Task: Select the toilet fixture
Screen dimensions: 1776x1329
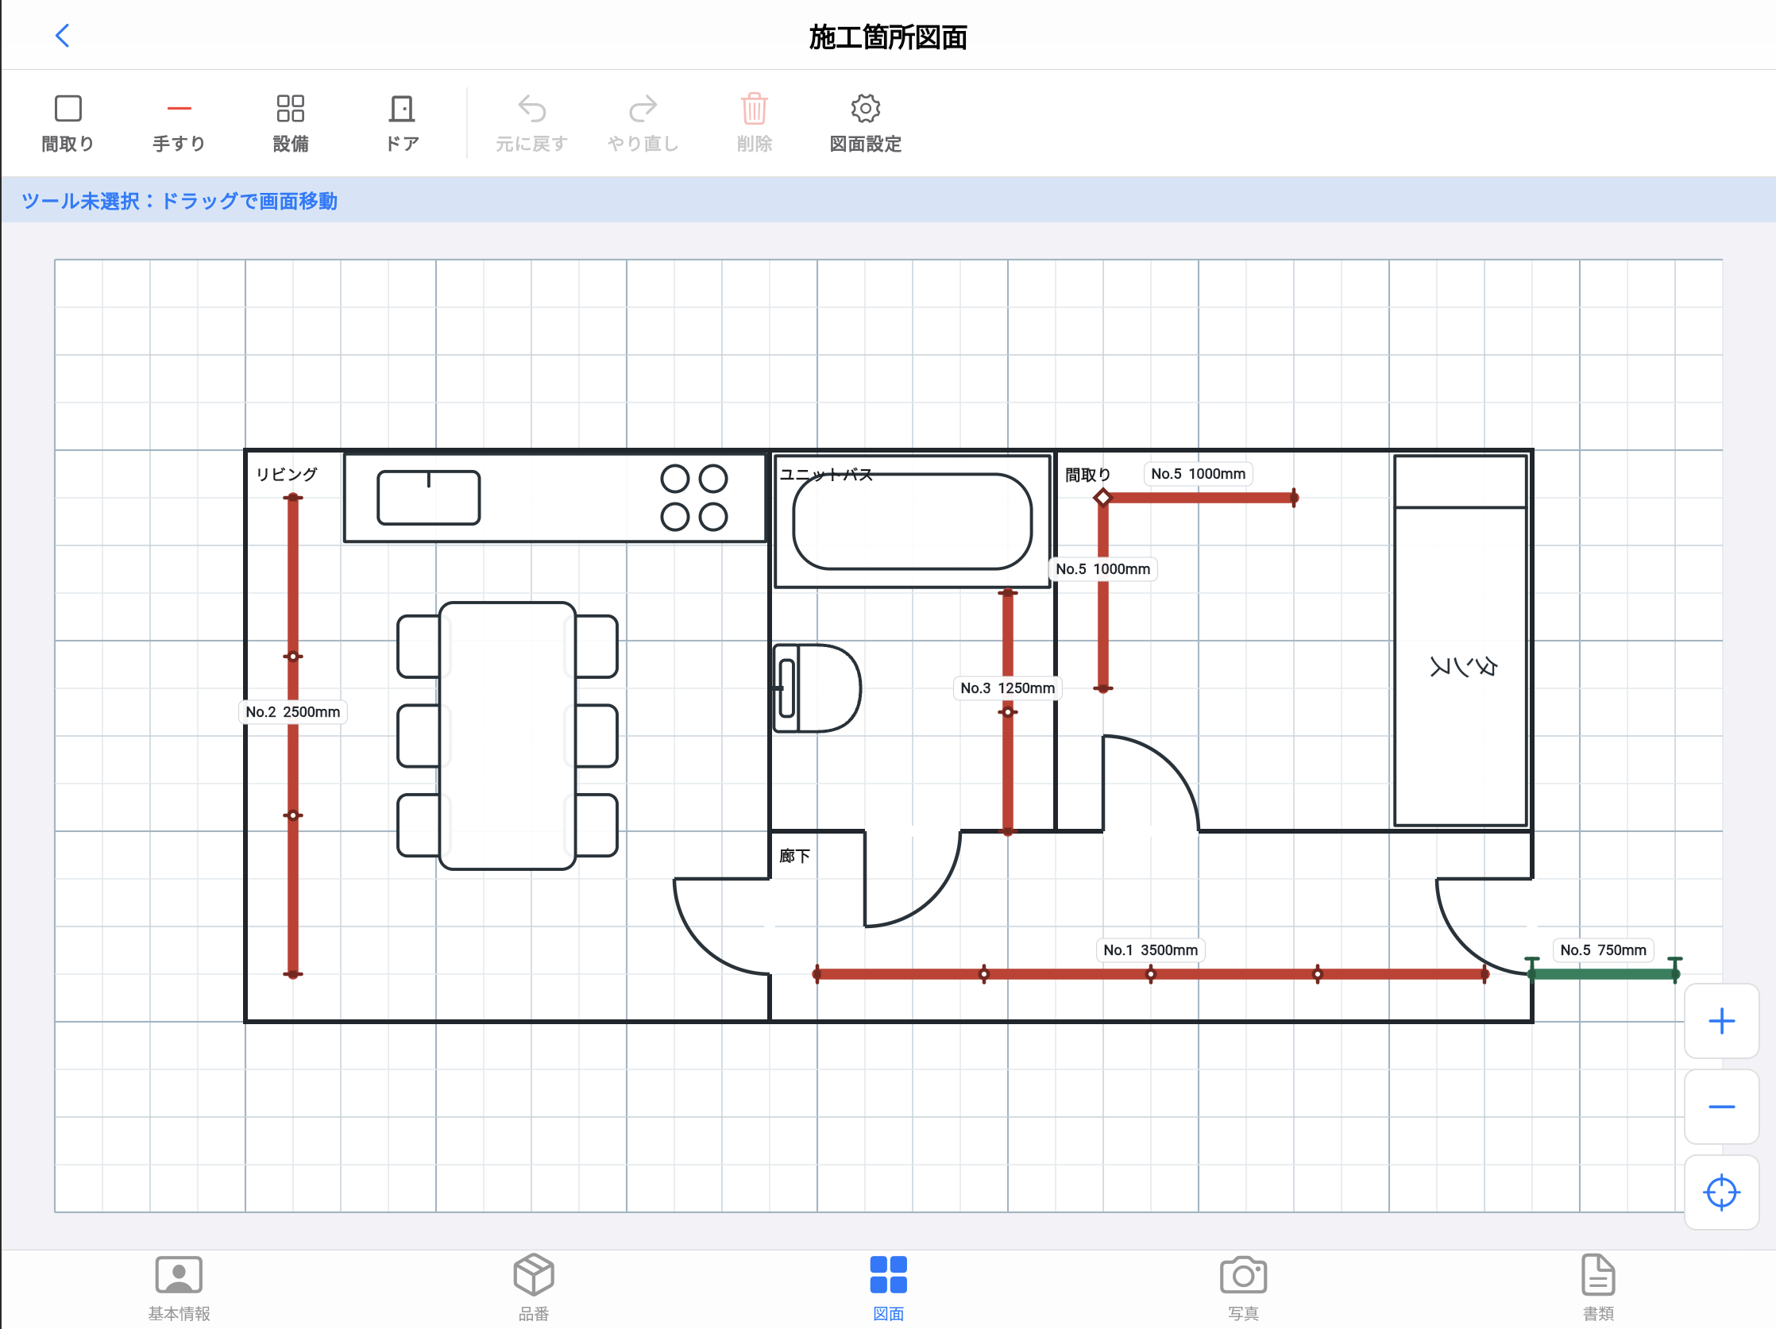Action: pos(817,688)
